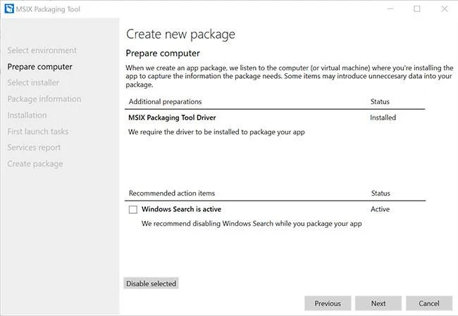Viewport: 458px width, 316px height.
Task: Open the First launch tasks step
Action: (38, 132)
